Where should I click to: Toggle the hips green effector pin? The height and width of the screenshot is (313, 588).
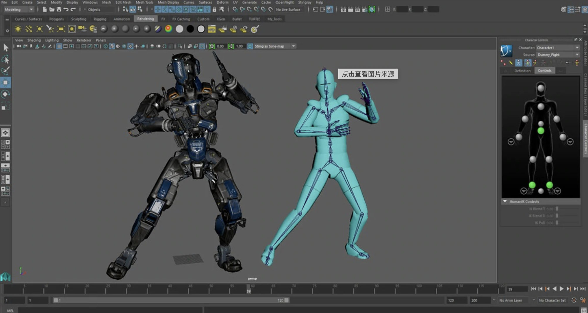click(x=541, y=131)
